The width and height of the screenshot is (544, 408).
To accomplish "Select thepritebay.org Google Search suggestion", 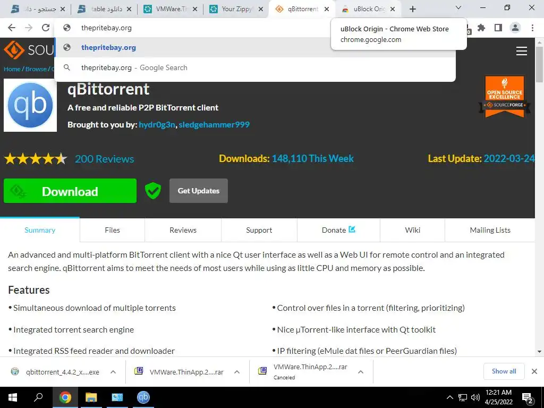I will (255, 67).
